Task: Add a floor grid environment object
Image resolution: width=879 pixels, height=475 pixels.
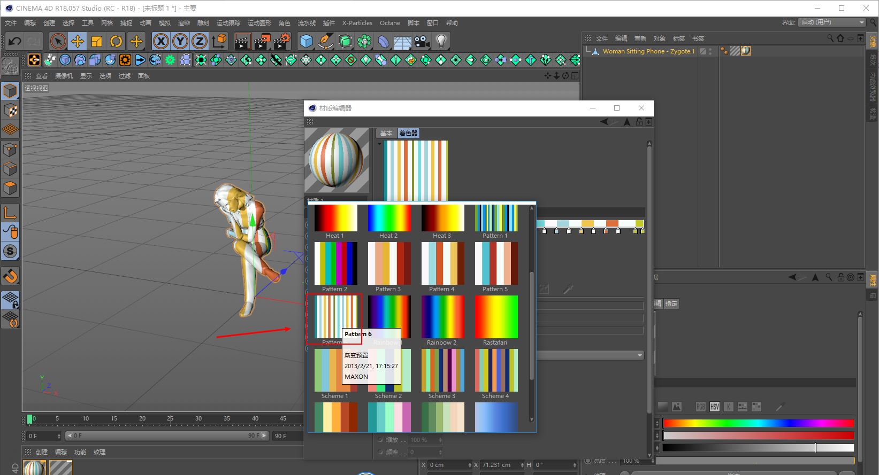Action: click(403, 41)
